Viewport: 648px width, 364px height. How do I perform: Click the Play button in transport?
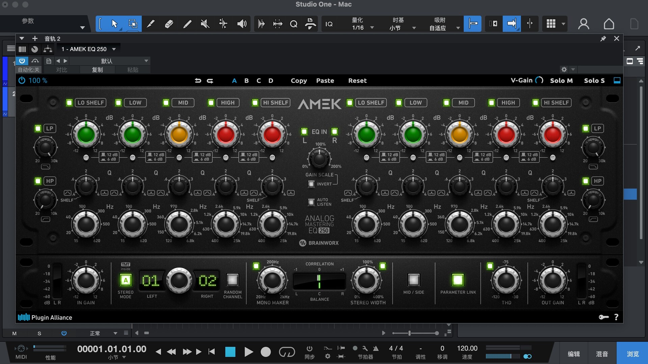(x=248, y=352)
